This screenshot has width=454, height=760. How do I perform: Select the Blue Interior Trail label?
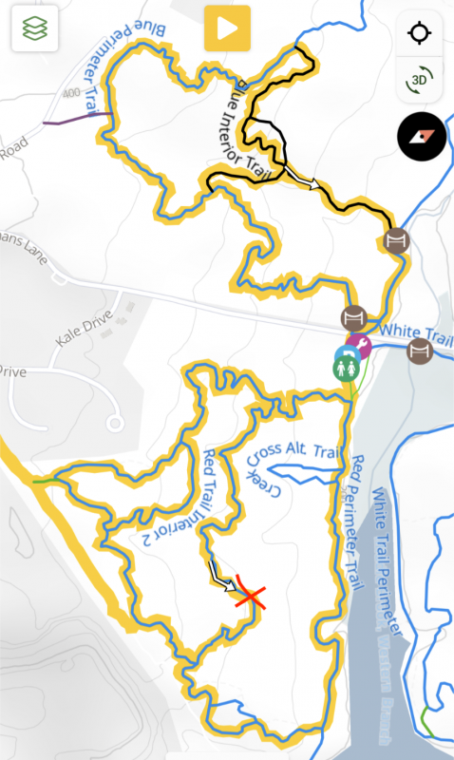click(x=242, y=131)
